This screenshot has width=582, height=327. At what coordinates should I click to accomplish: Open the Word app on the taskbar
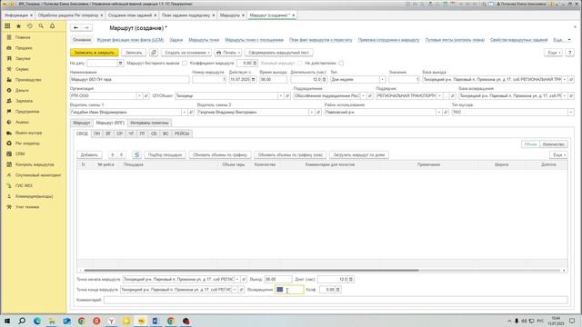tap(156, 321)
